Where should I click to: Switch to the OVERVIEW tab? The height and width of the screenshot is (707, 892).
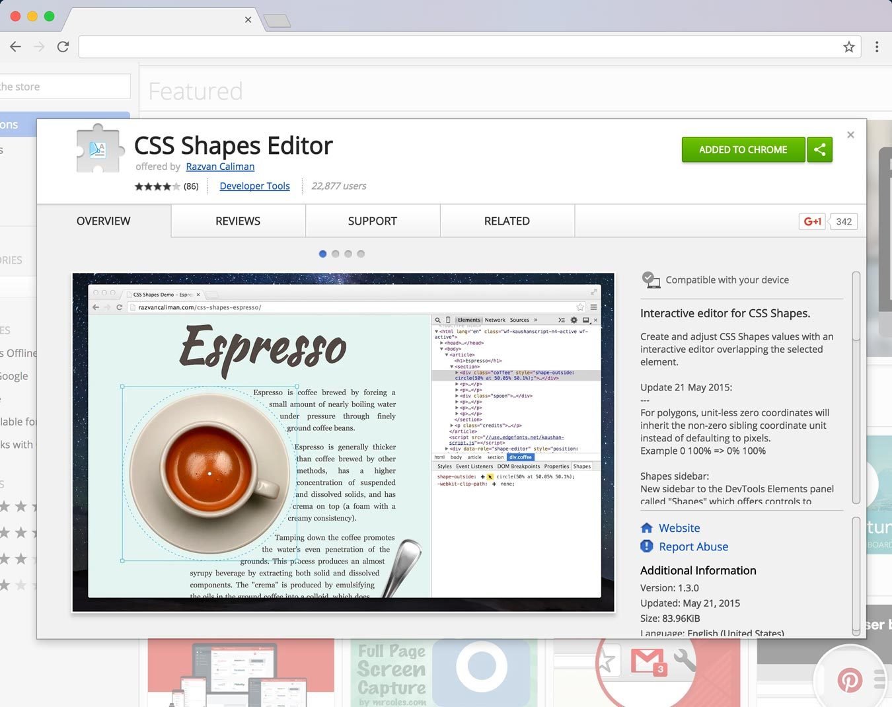pos(104,221)
